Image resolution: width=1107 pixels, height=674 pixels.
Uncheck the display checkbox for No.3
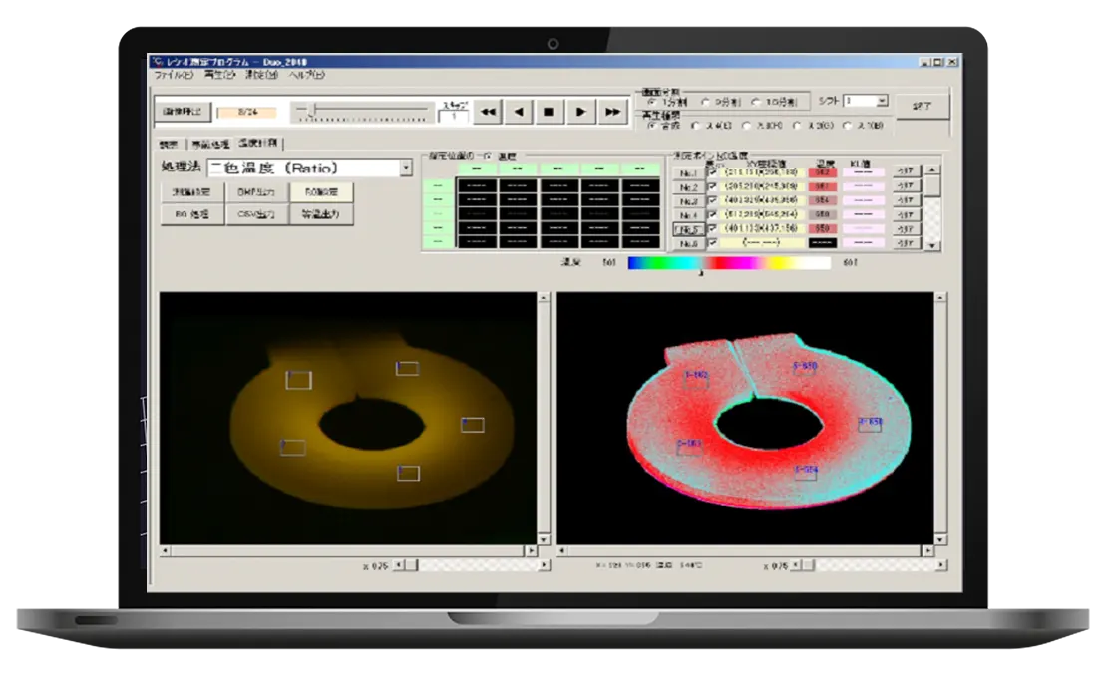[712, 201]
